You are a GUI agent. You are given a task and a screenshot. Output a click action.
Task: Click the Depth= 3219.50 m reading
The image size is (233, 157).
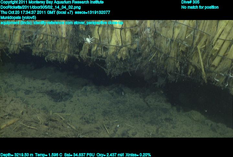tap(17, 155)
